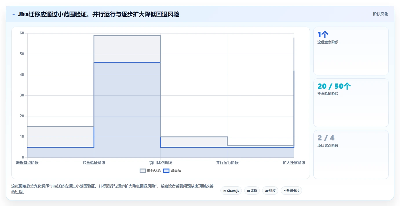400x206 pixels.
Task: Click the y-axis value 60
Action: click(x=22, y=33)
